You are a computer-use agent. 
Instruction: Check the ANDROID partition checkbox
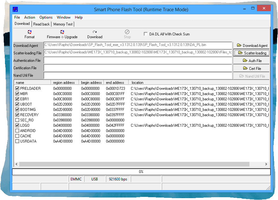click(17, 131)
